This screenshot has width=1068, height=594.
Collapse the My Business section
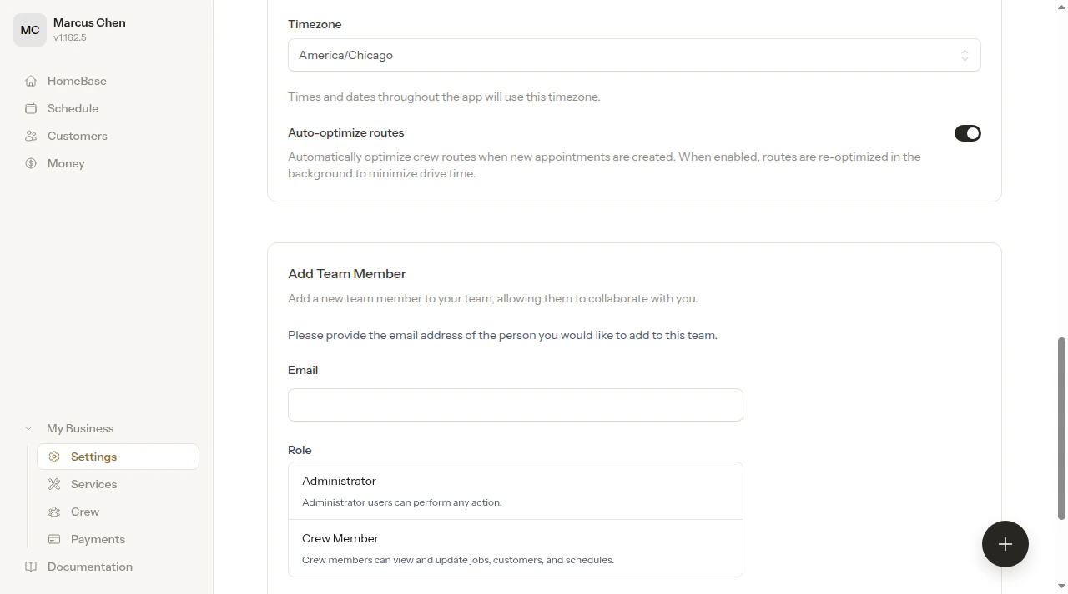28,427
